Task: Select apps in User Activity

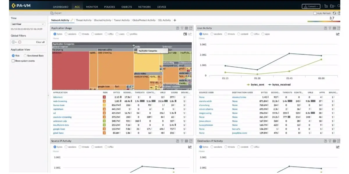Action: click(263, 34)
